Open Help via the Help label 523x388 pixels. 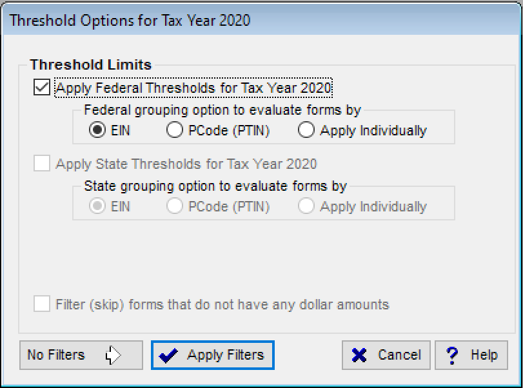pyautogui.click(x=484, y=355)
